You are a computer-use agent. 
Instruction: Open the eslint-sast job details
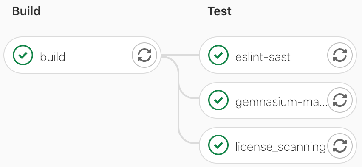(x=263, y=57)
